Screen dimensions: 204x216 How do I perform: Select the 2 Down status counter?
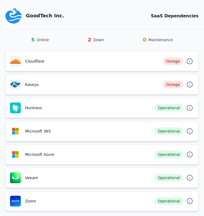point(96,40)
